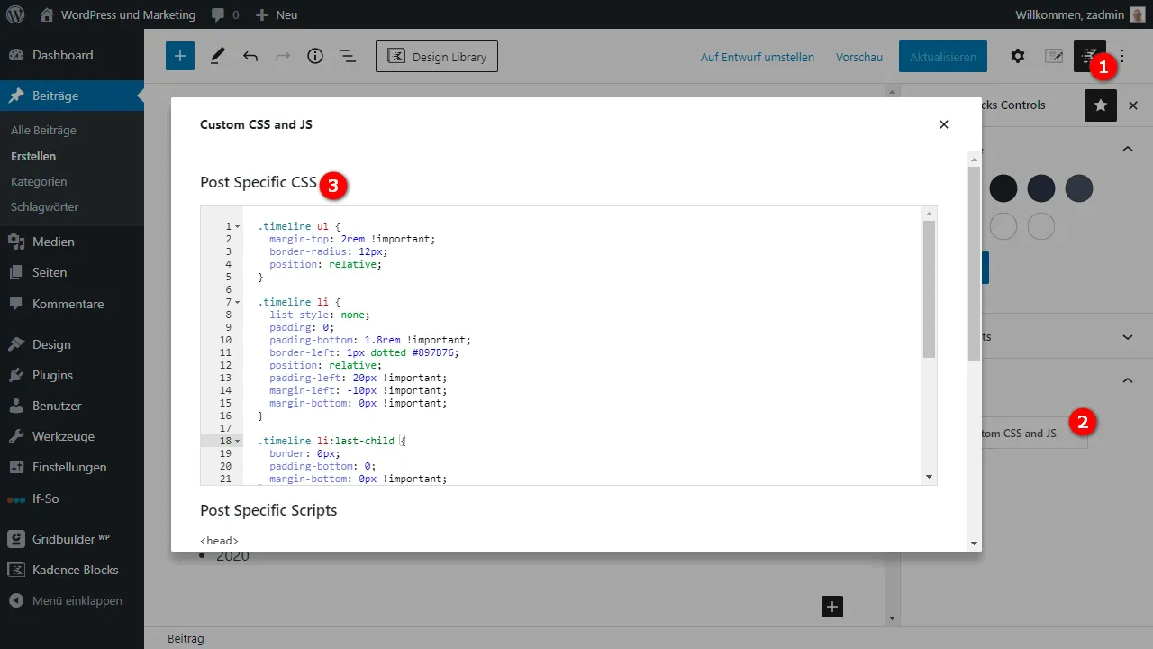Click the editor toolbar icon next to the gear

[x=1054, y=56]
